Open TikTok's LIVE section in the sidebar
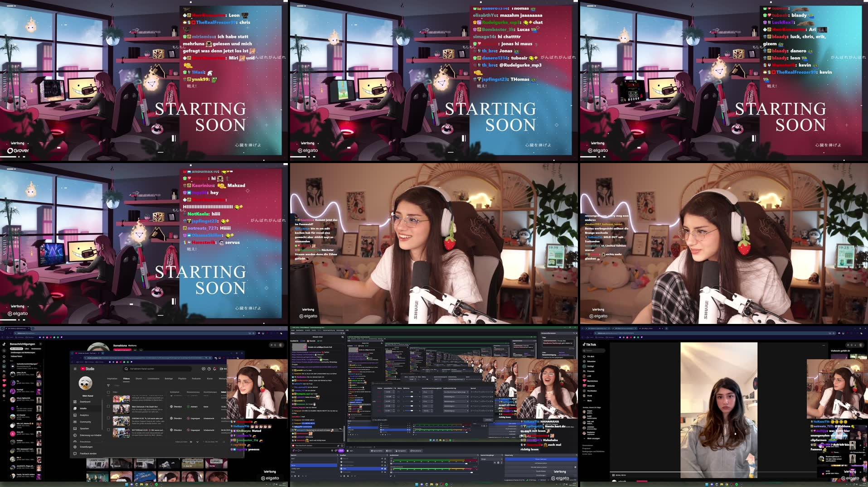The width and height of the screenshot is (868, 487). pyautogui.click(x=589, y=376)
